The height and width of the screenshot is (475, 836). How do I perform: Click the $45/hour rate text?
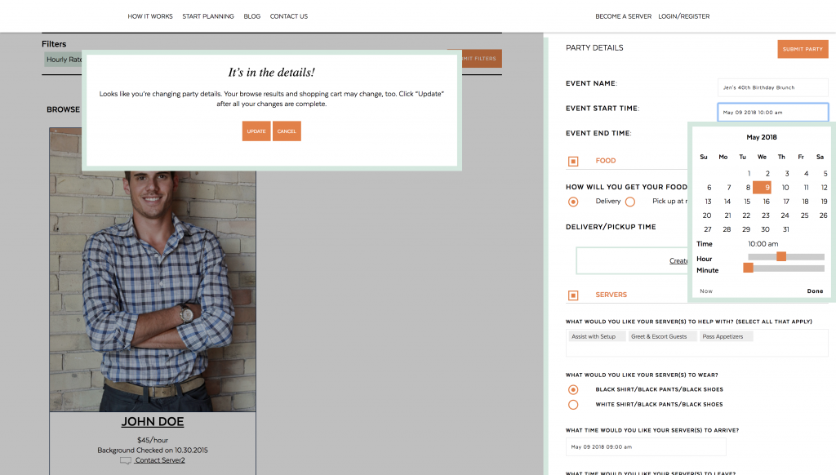pyautogui.click(x=153, y=441)
